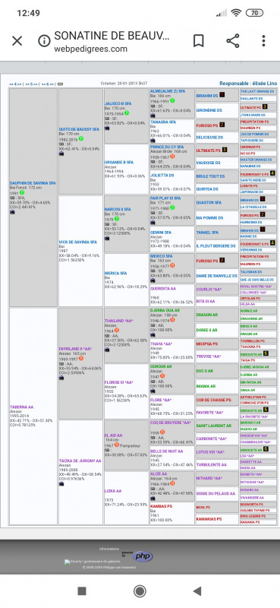Open TABERNA AA horse entry
Image resolution: width=280 pixels, height=608 pixels.
pyautogui.click(x=22, y=407)
